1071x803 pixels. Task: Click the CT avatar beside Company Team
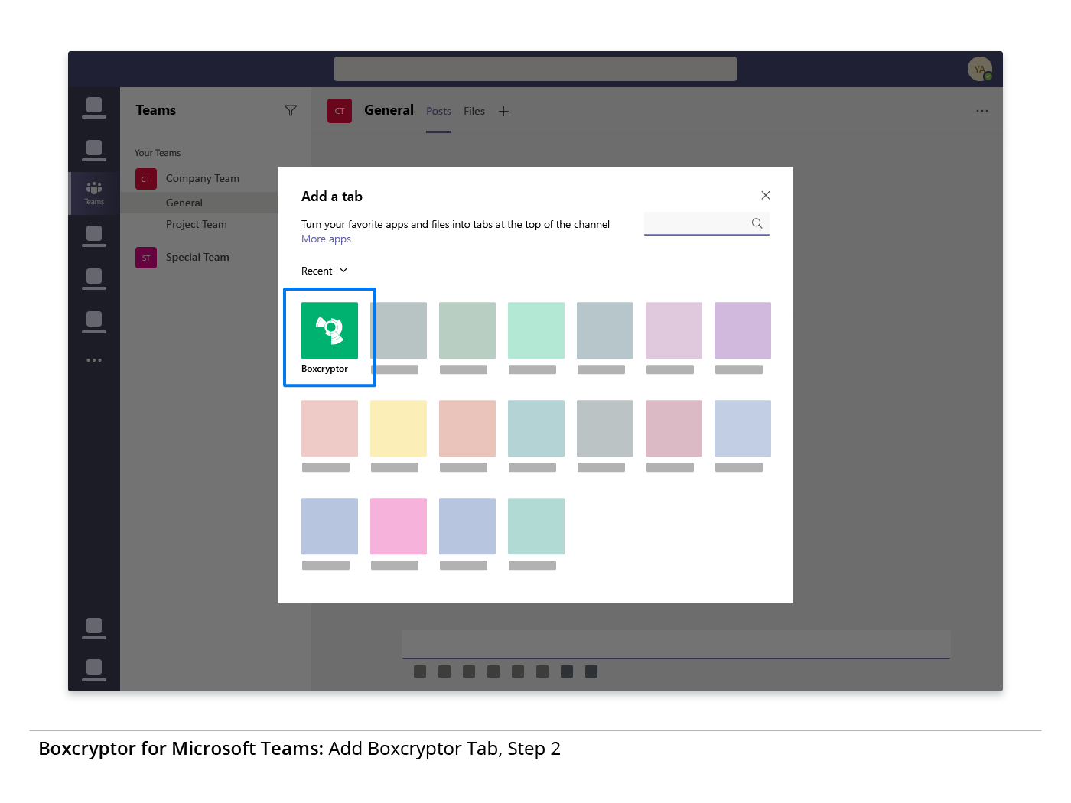click(146, 179)
